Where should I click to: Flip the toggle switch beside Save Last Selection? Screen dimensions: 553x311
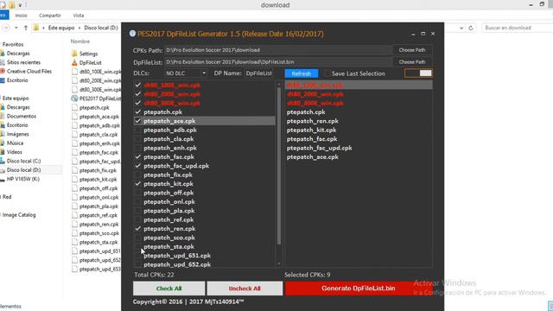[x=418, y=73]
